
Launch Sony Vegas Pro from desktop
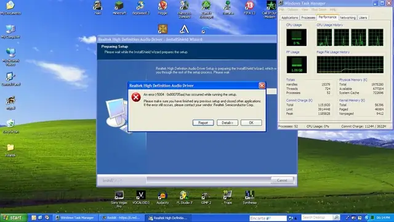point(119,199)
